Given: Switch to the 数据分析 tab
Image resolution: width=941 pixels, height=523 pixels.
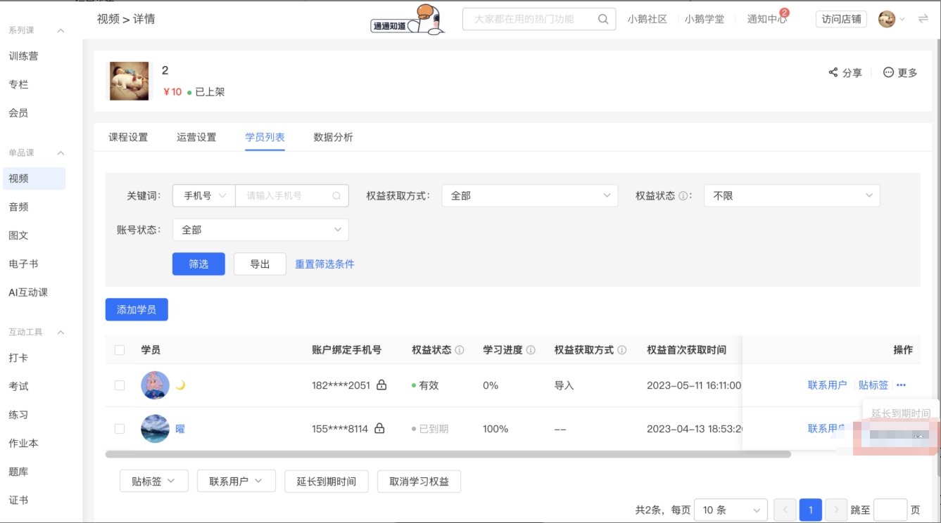Looking at the screenshot, I should 331,138.
